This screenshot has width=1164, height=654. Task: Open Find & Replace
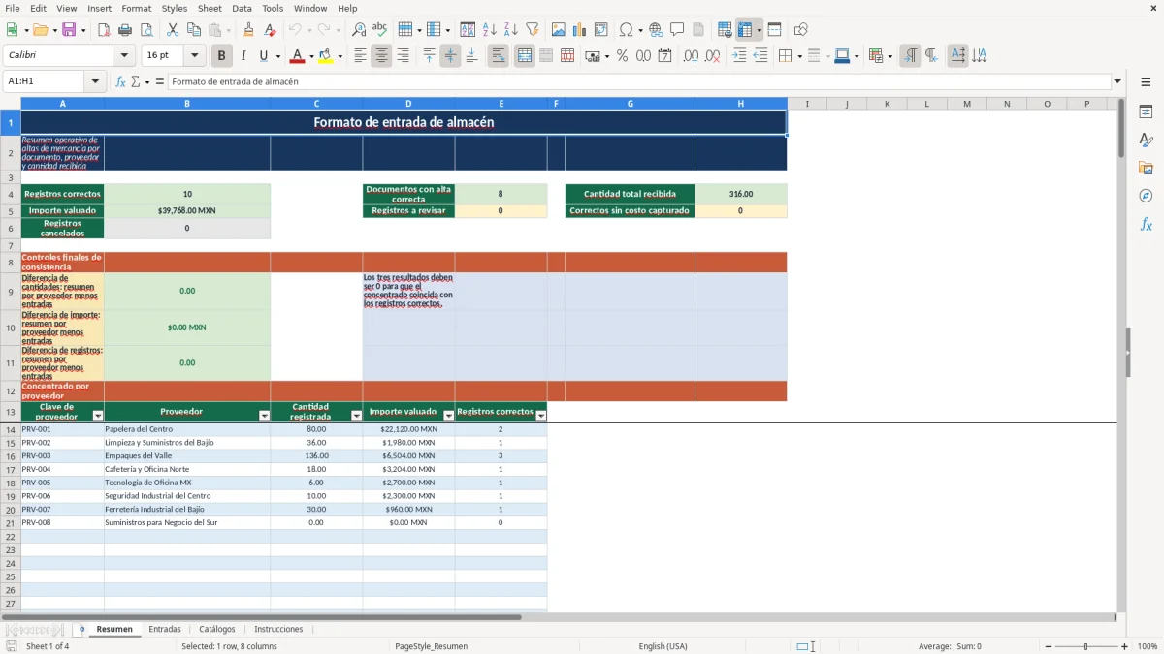tap(359, 30)
